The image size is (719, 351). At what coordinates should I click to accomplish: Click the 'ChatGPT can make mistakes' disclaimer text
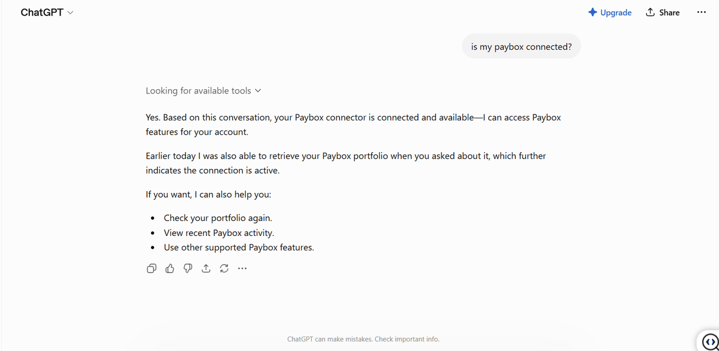(x=363, y=340)
